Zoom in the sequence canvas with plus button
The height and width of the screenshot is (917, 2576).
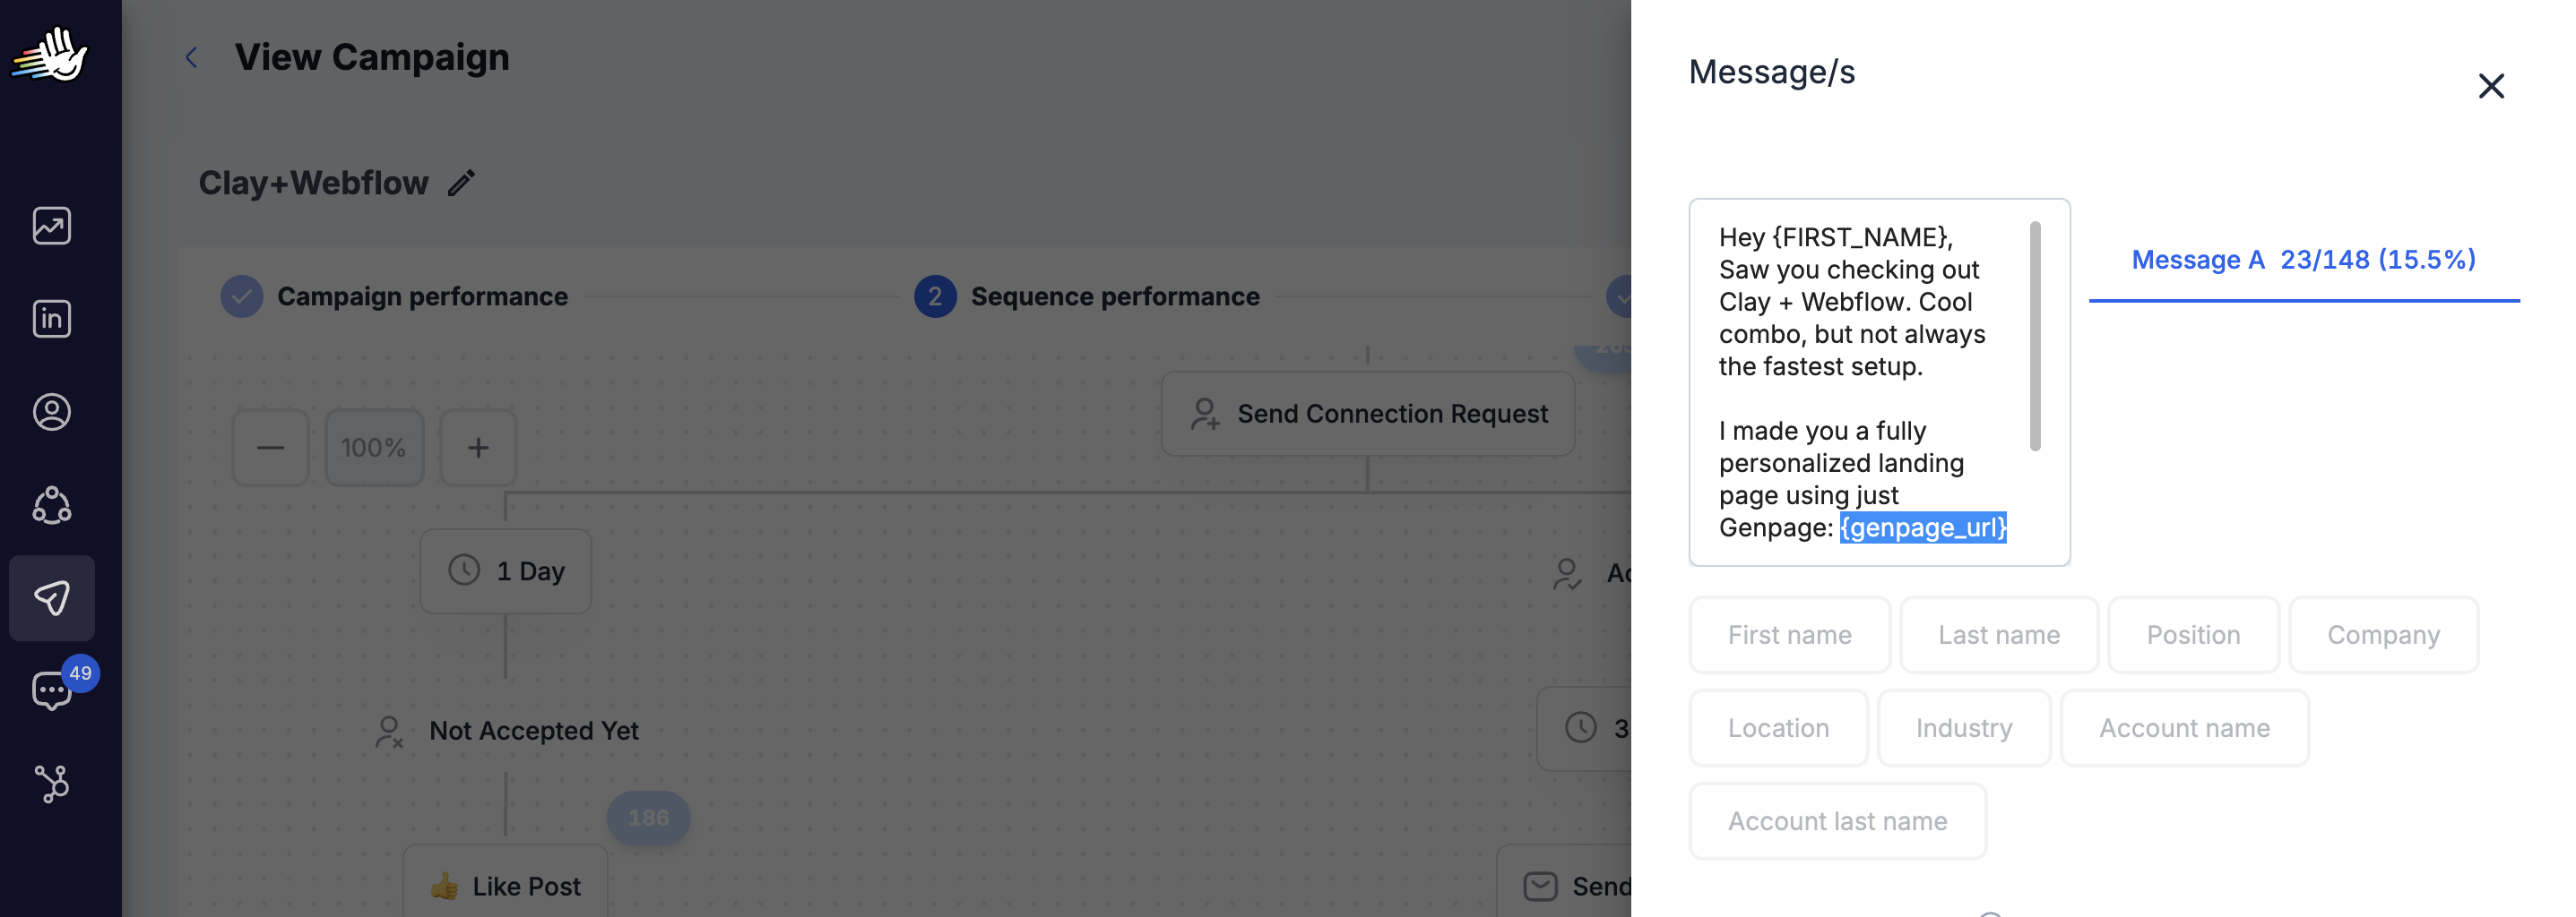(x=479, y=448)
